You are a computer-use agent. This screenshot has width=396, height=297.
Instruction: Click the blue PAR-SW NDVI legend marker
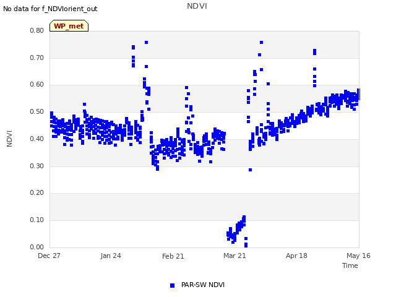click(172, 285)
